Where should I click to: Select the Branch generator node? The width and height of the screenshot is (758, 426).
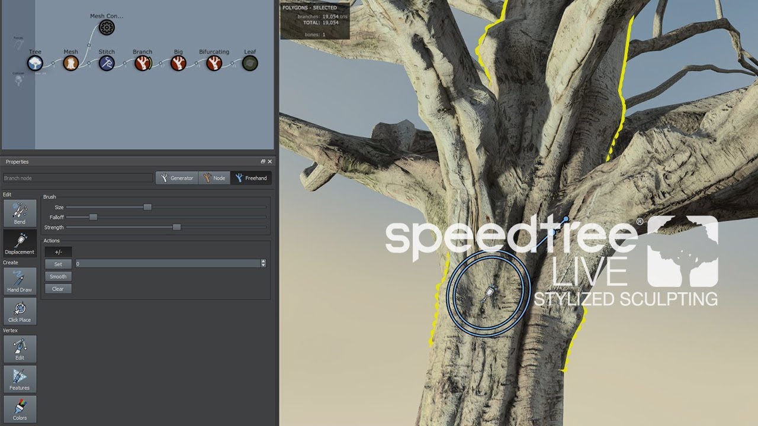142,63
